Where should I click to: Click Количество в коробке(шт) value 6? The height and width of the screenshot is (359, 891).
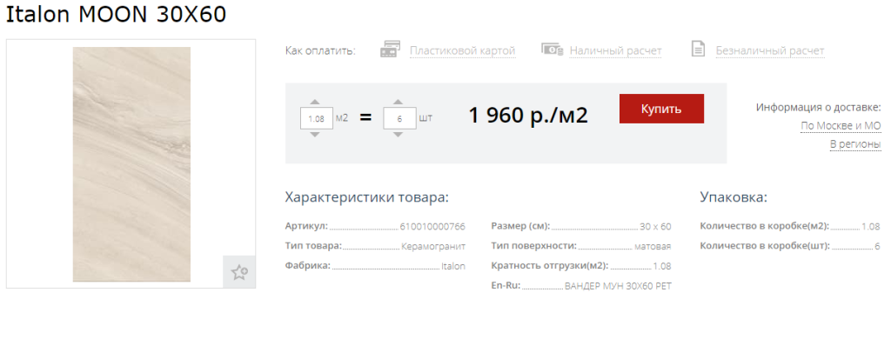click(x=877, y=247)
